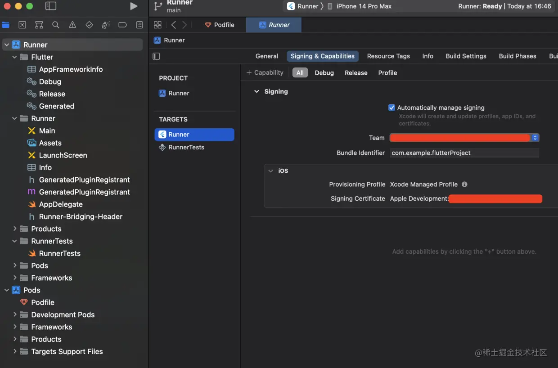Run the project with the play button
This screenshot has height=368, width=558.
(x=134, y=6)
